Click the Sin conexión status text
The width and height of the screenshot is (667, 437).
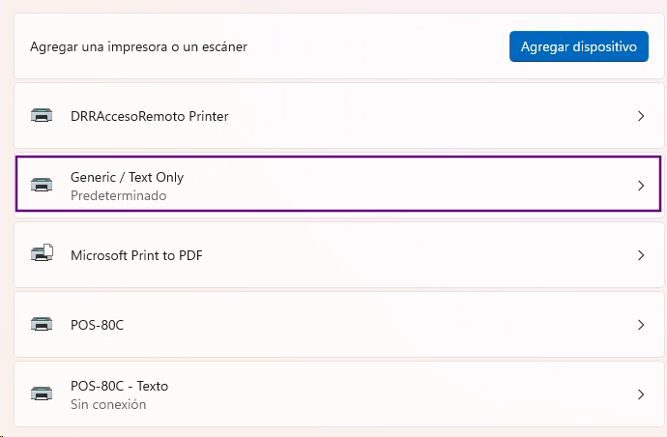pyautogui.click(x=108, y=404)
